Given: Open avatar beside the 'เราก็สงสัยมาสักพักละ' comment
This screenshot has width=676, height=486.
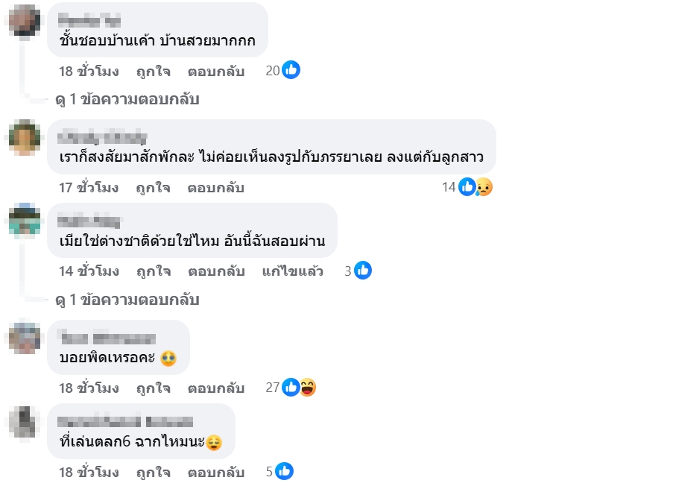Looking at the screenshot, I should coord(25,137).
